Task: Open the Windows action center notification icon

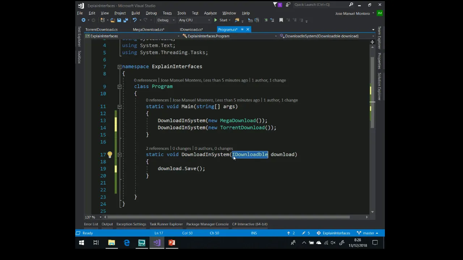Action: pyautogui.click(x=375, y=243)
